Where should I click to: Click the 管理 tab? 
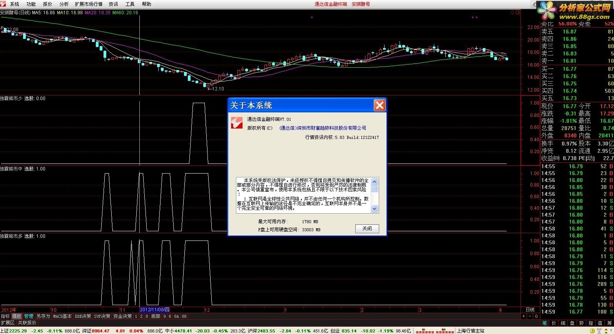click(x=29, y=316)
